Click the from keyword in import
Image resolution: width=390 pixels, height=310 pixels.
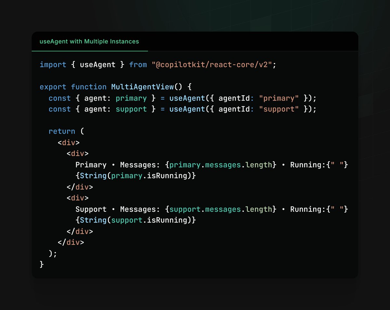click(138, 65)
